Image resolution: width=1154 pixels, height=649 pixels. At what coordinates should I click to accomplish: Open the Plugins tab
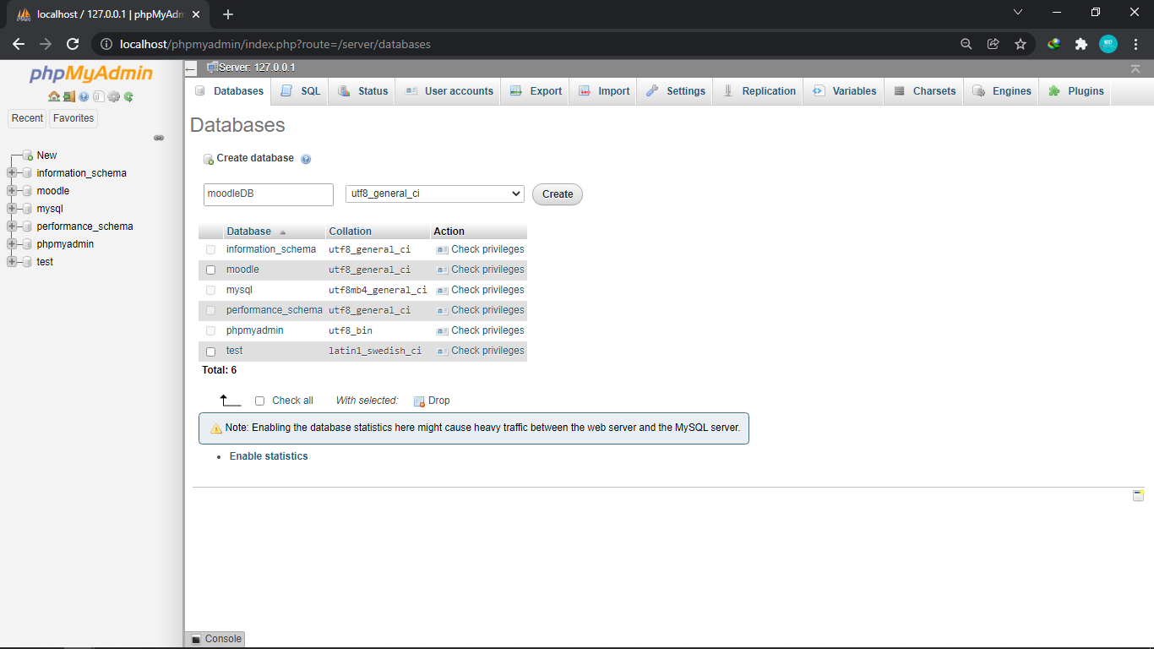point(1076,91)
